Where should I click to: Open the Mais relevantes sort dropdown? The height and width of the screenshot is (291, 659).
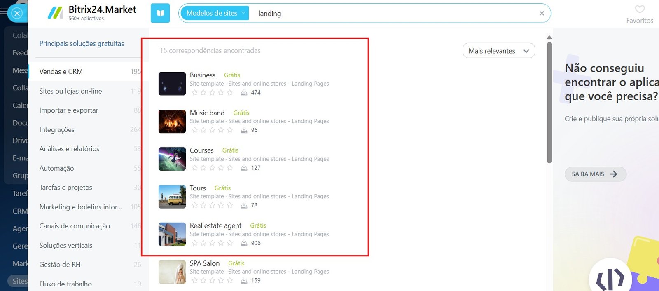[499, 51]
